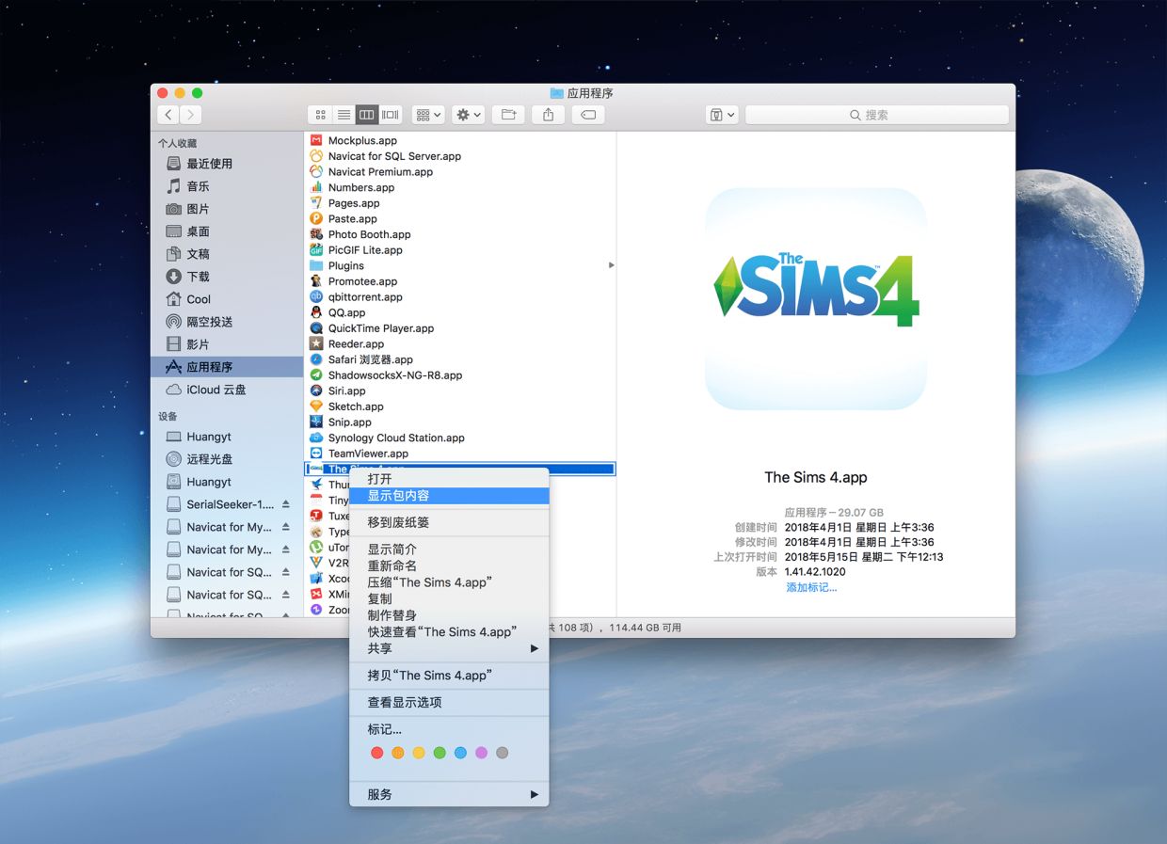The height and width of the screenshot is (844, 1167).
Task: Create a new folder with toolbar button
Action: coord(508,115)
